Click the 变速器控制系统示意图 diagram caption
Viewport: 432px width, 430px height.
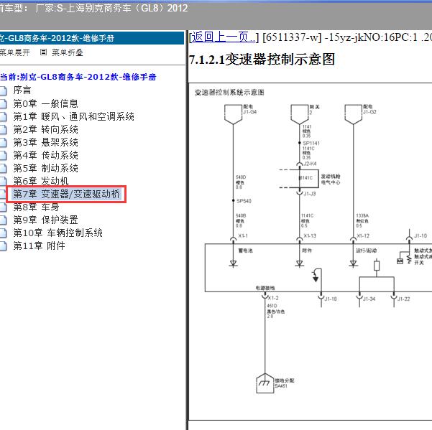(x=229, y=93)
